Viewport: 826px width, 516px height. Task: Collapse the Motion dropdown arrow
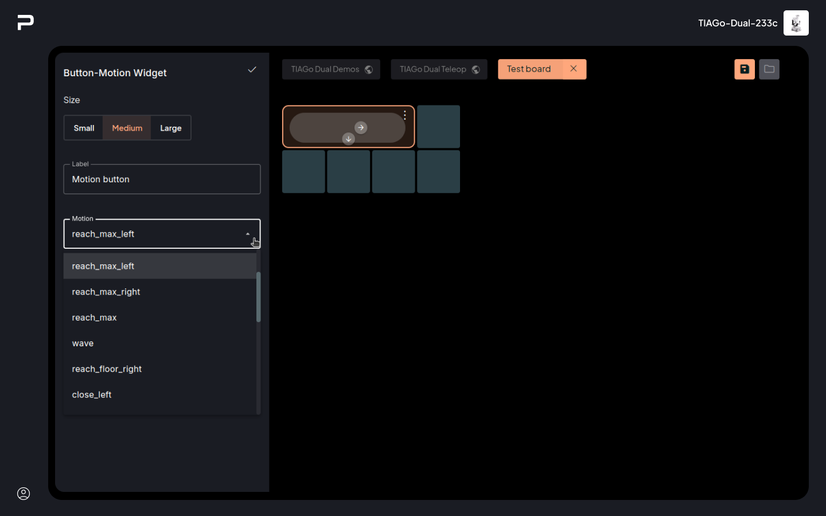[248, 234]
